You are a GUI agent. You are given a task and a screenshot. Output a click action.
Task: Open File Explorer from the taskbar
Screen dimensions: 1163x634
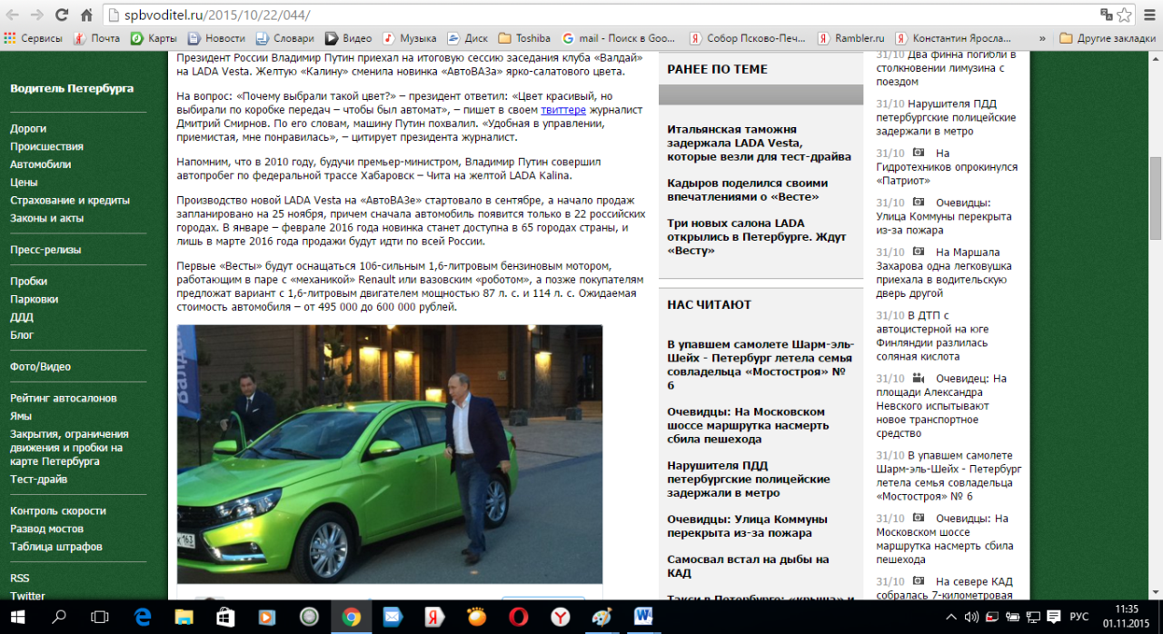pyautogui.click(x=184, y=617)
